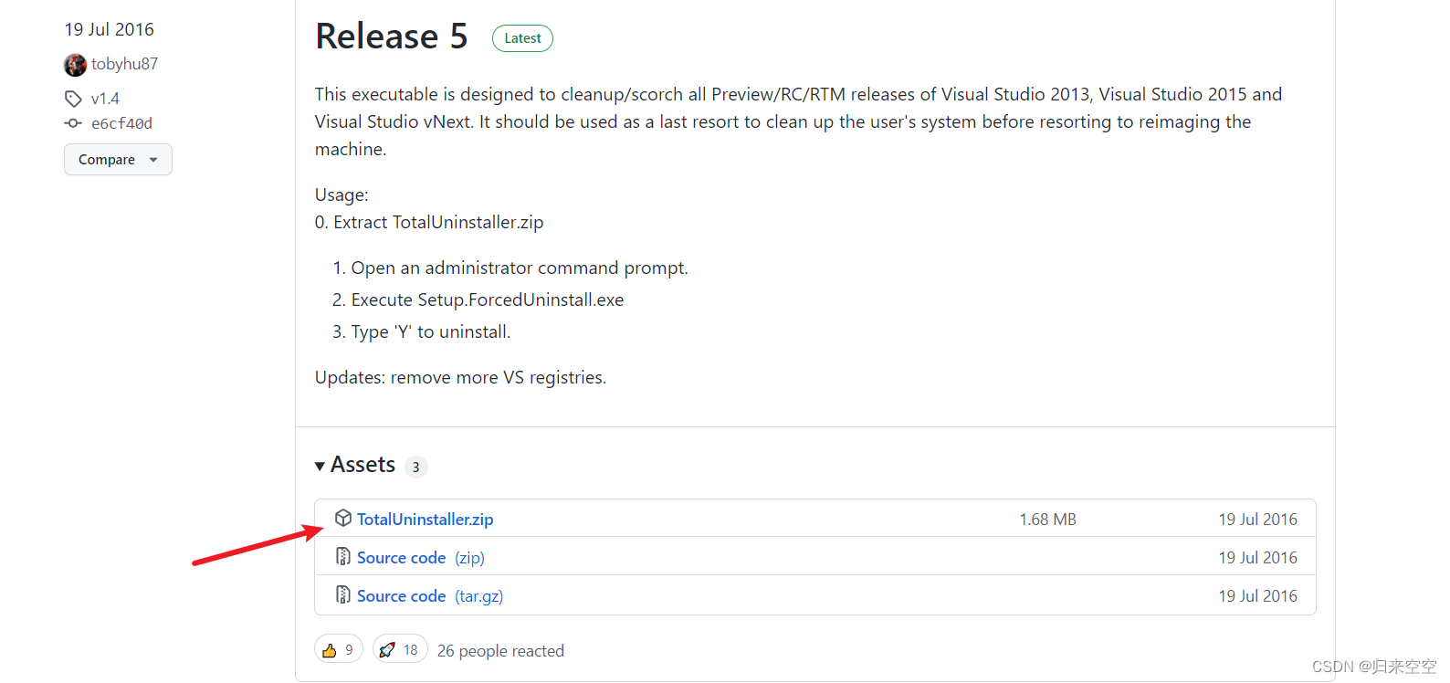Click the date on the Source code (tar.gz) row
1450x683 pixels.
pyautogui.click(x=1257, y=595)
